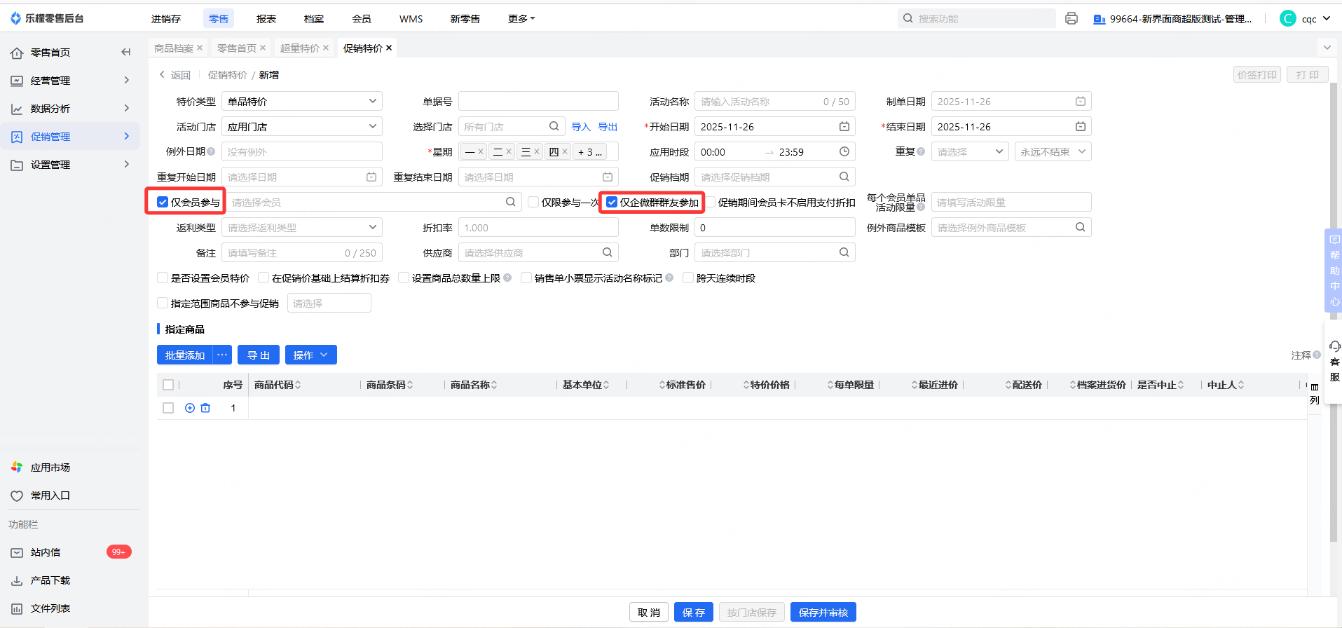Screen dimensions: 1342x628
Task: Open the 报表 top menu
Action: [266, 19]
